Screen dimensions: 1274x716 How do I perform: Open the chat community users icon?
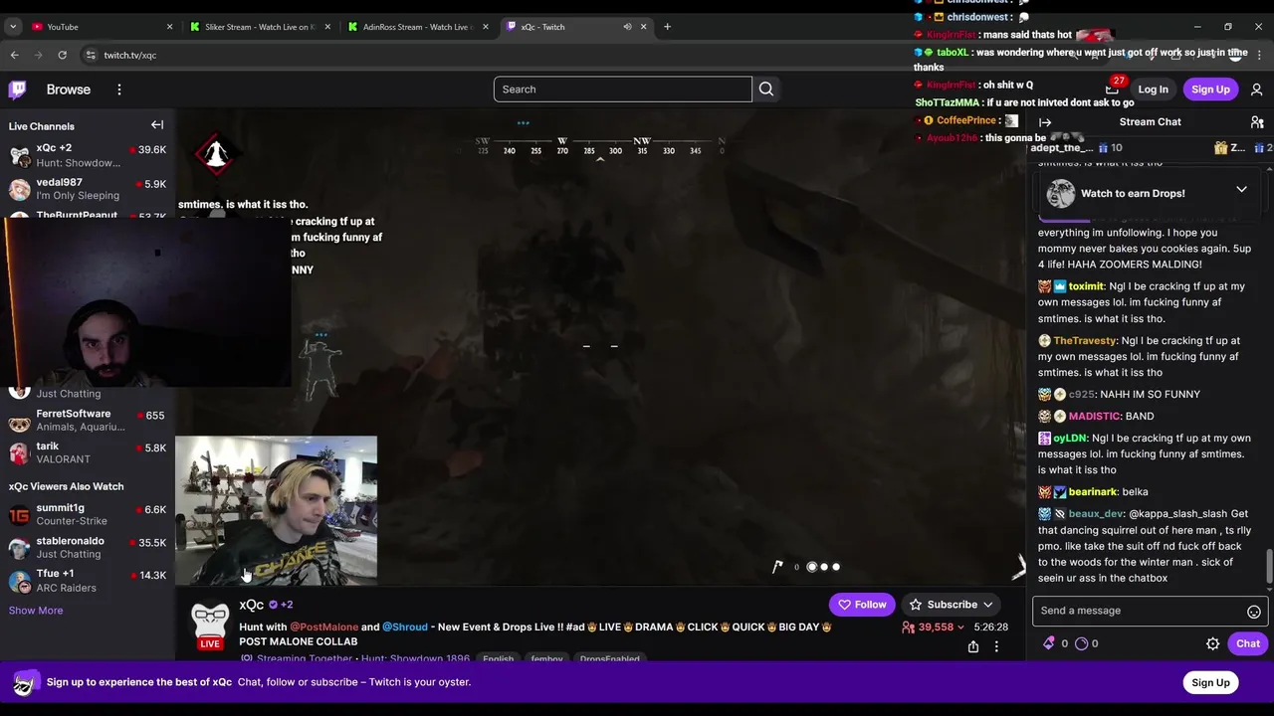coord(1257,122)
